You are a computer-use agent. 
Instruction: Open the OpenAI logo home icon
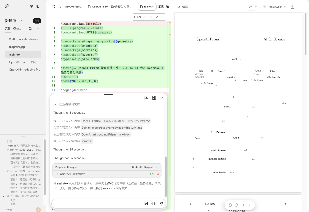(x=7, y=6)
